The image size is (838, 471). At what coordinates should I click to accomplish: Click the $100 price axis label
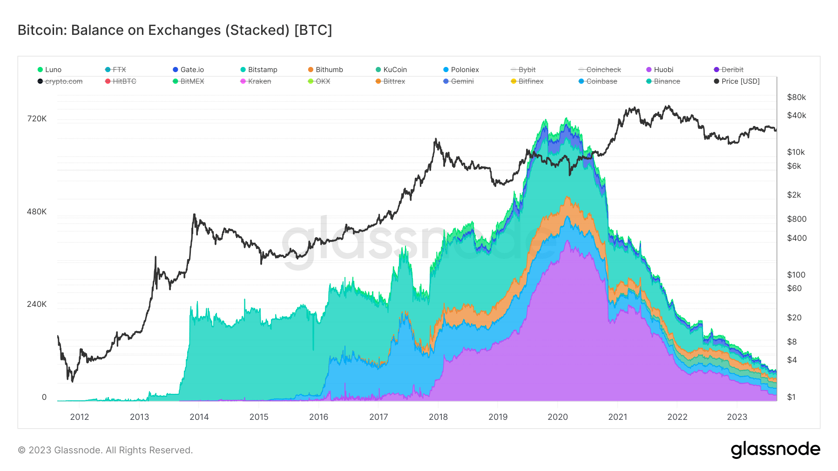[796, 275]
